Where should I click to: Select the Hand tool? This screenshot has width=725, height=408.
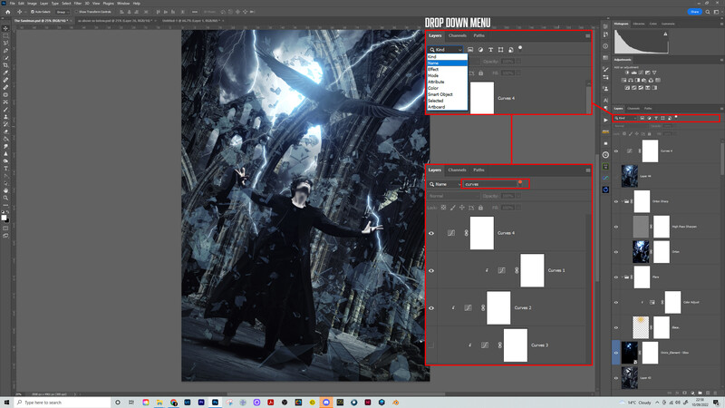click(x=5, y=190)
